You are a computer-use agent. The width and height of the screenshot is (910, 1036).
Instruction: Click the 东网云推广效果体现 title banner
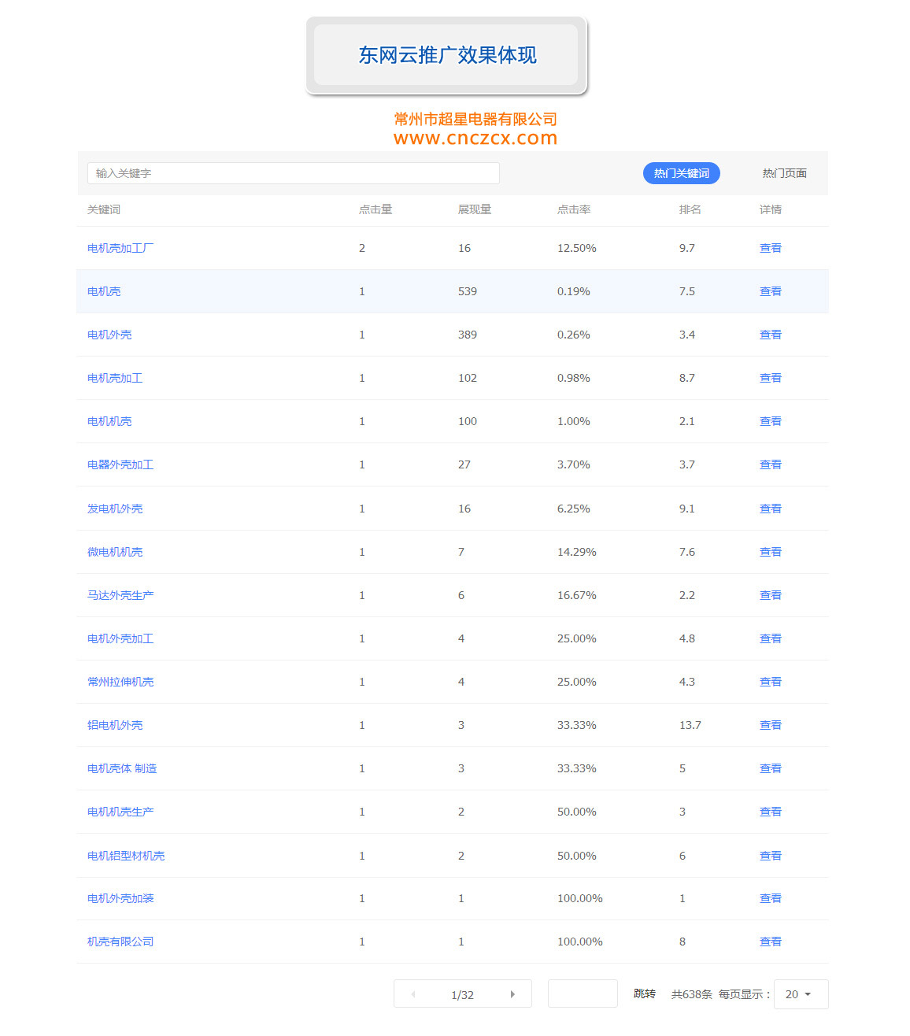pos(446,55)
